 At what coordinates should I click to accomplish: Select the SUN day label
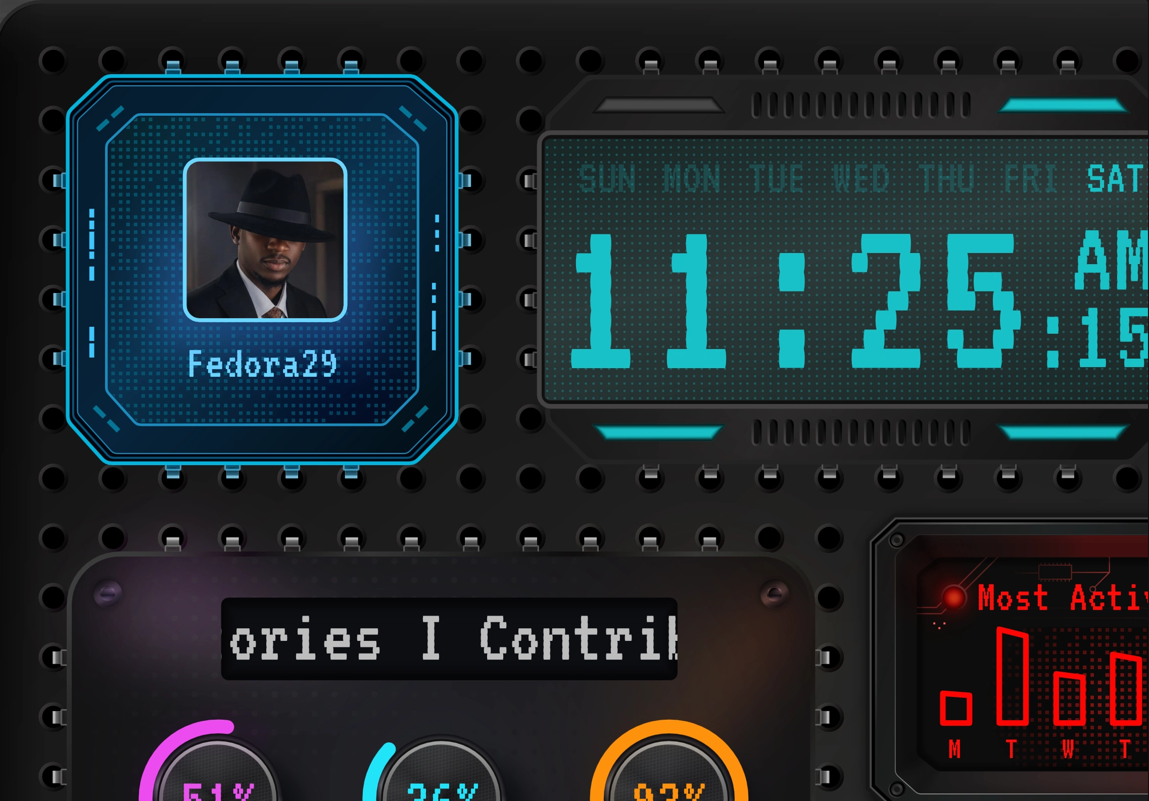607,179
